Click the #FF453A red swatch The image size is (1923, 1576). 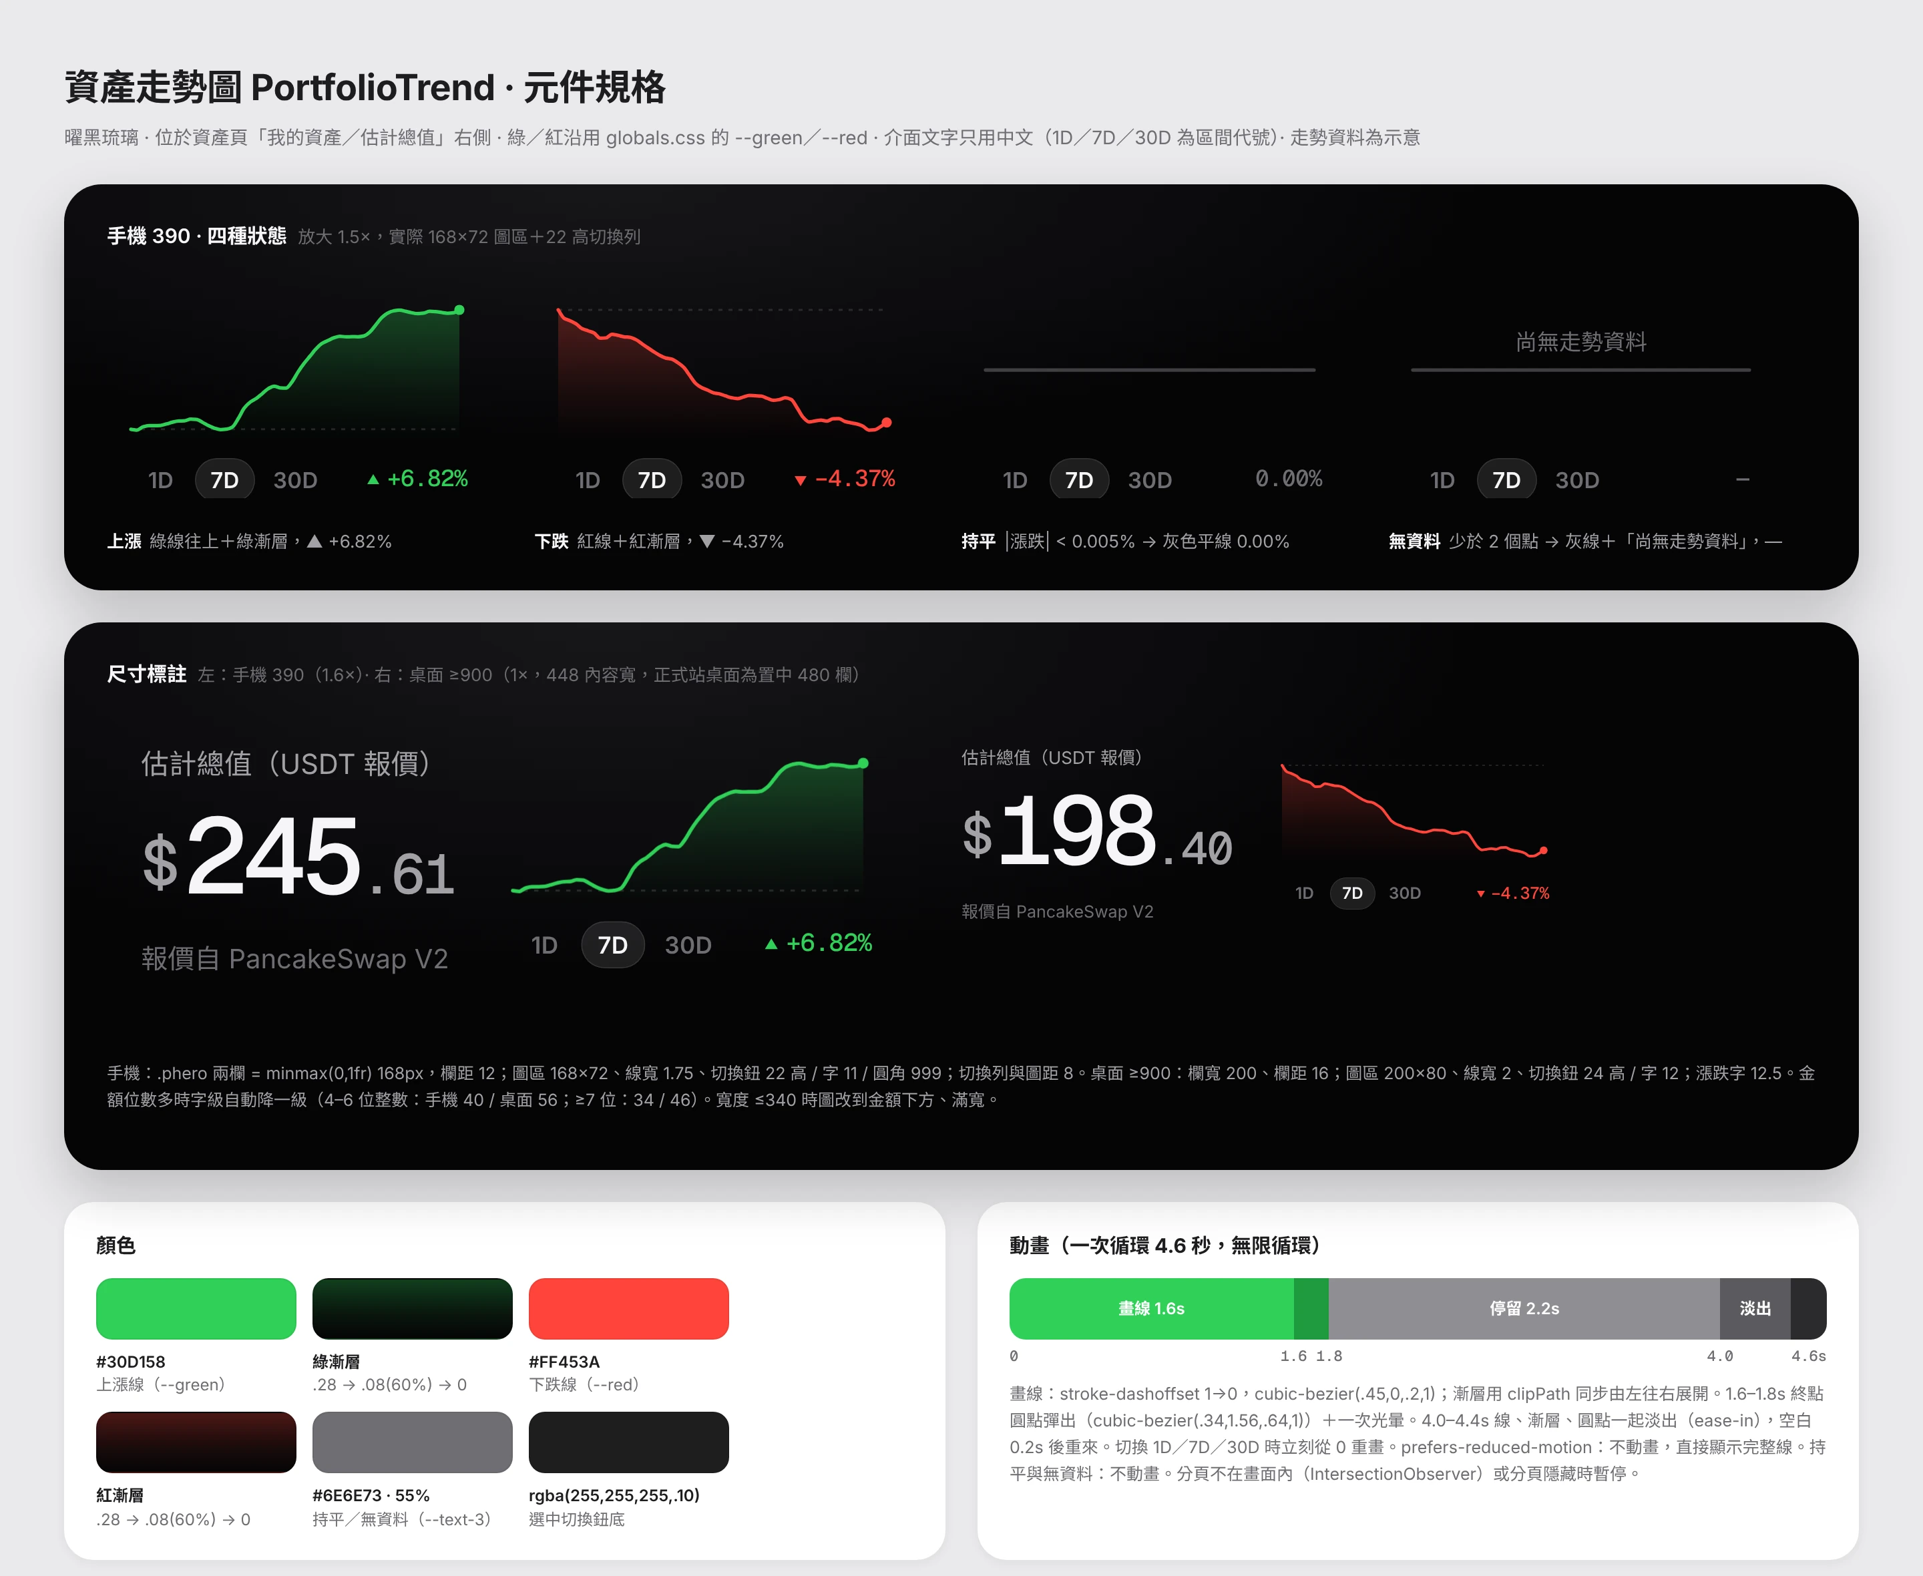click(x=629, y=1308)
